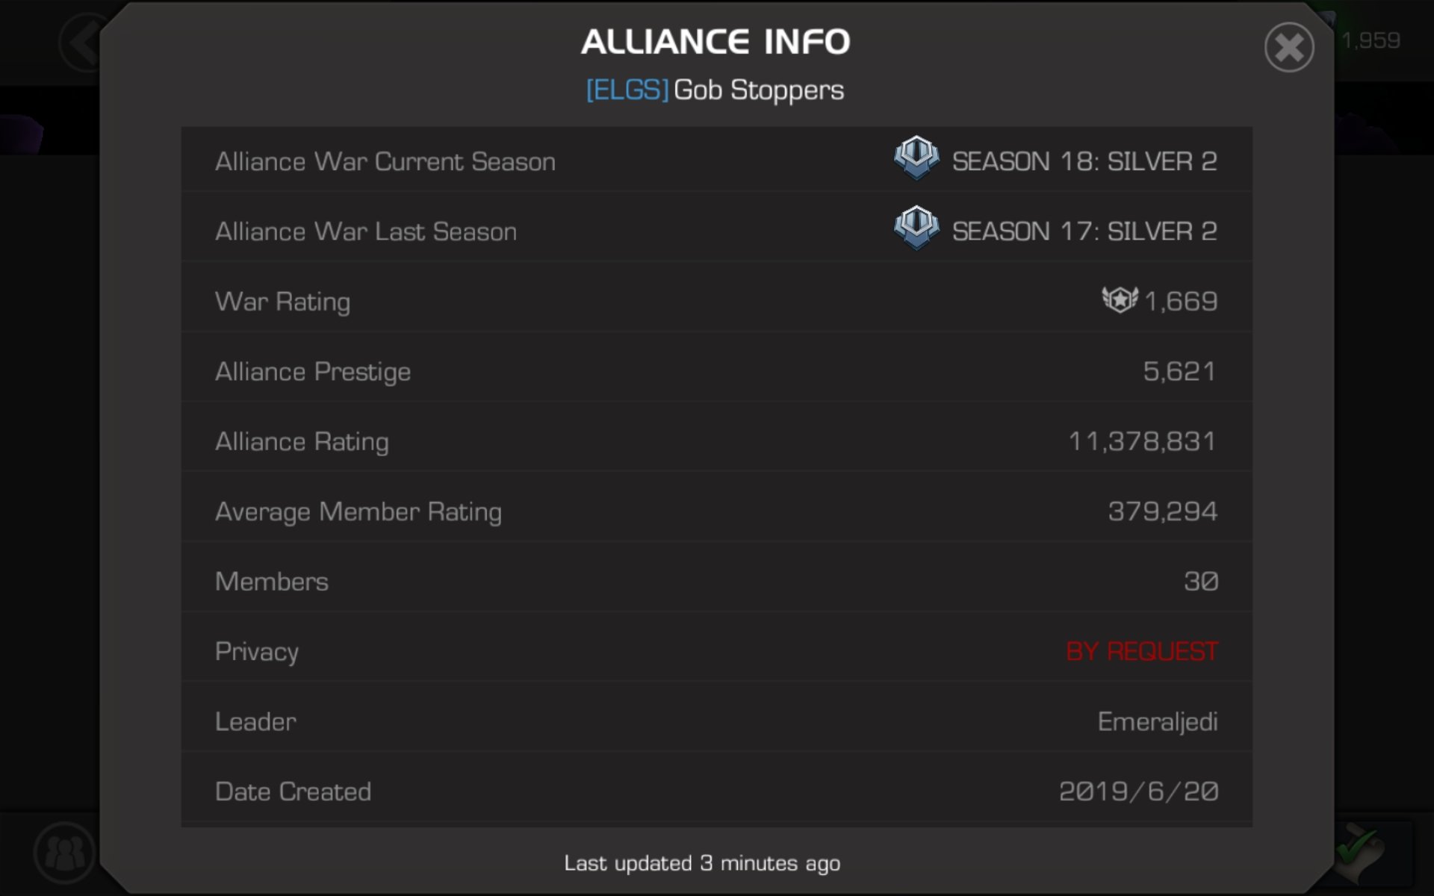The width and height of the screenshot is (1434, 896).
Task: Click the Season 17 Silver 2 badge icon
Action: [916, 228]
